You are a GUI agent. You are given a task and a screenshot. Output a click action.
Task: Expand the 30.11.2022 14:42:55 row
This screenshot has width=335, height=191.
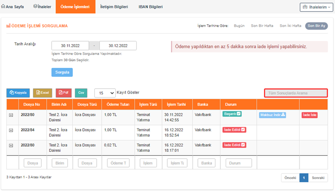[11, 115]
